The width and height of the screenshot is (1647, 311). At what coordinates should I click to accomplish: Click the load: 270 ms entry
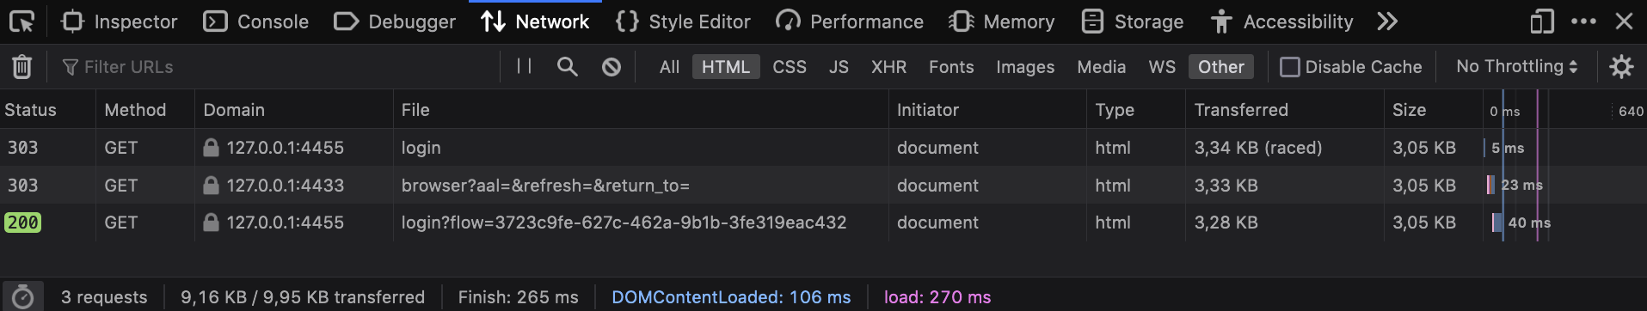[x=937, y=296]
